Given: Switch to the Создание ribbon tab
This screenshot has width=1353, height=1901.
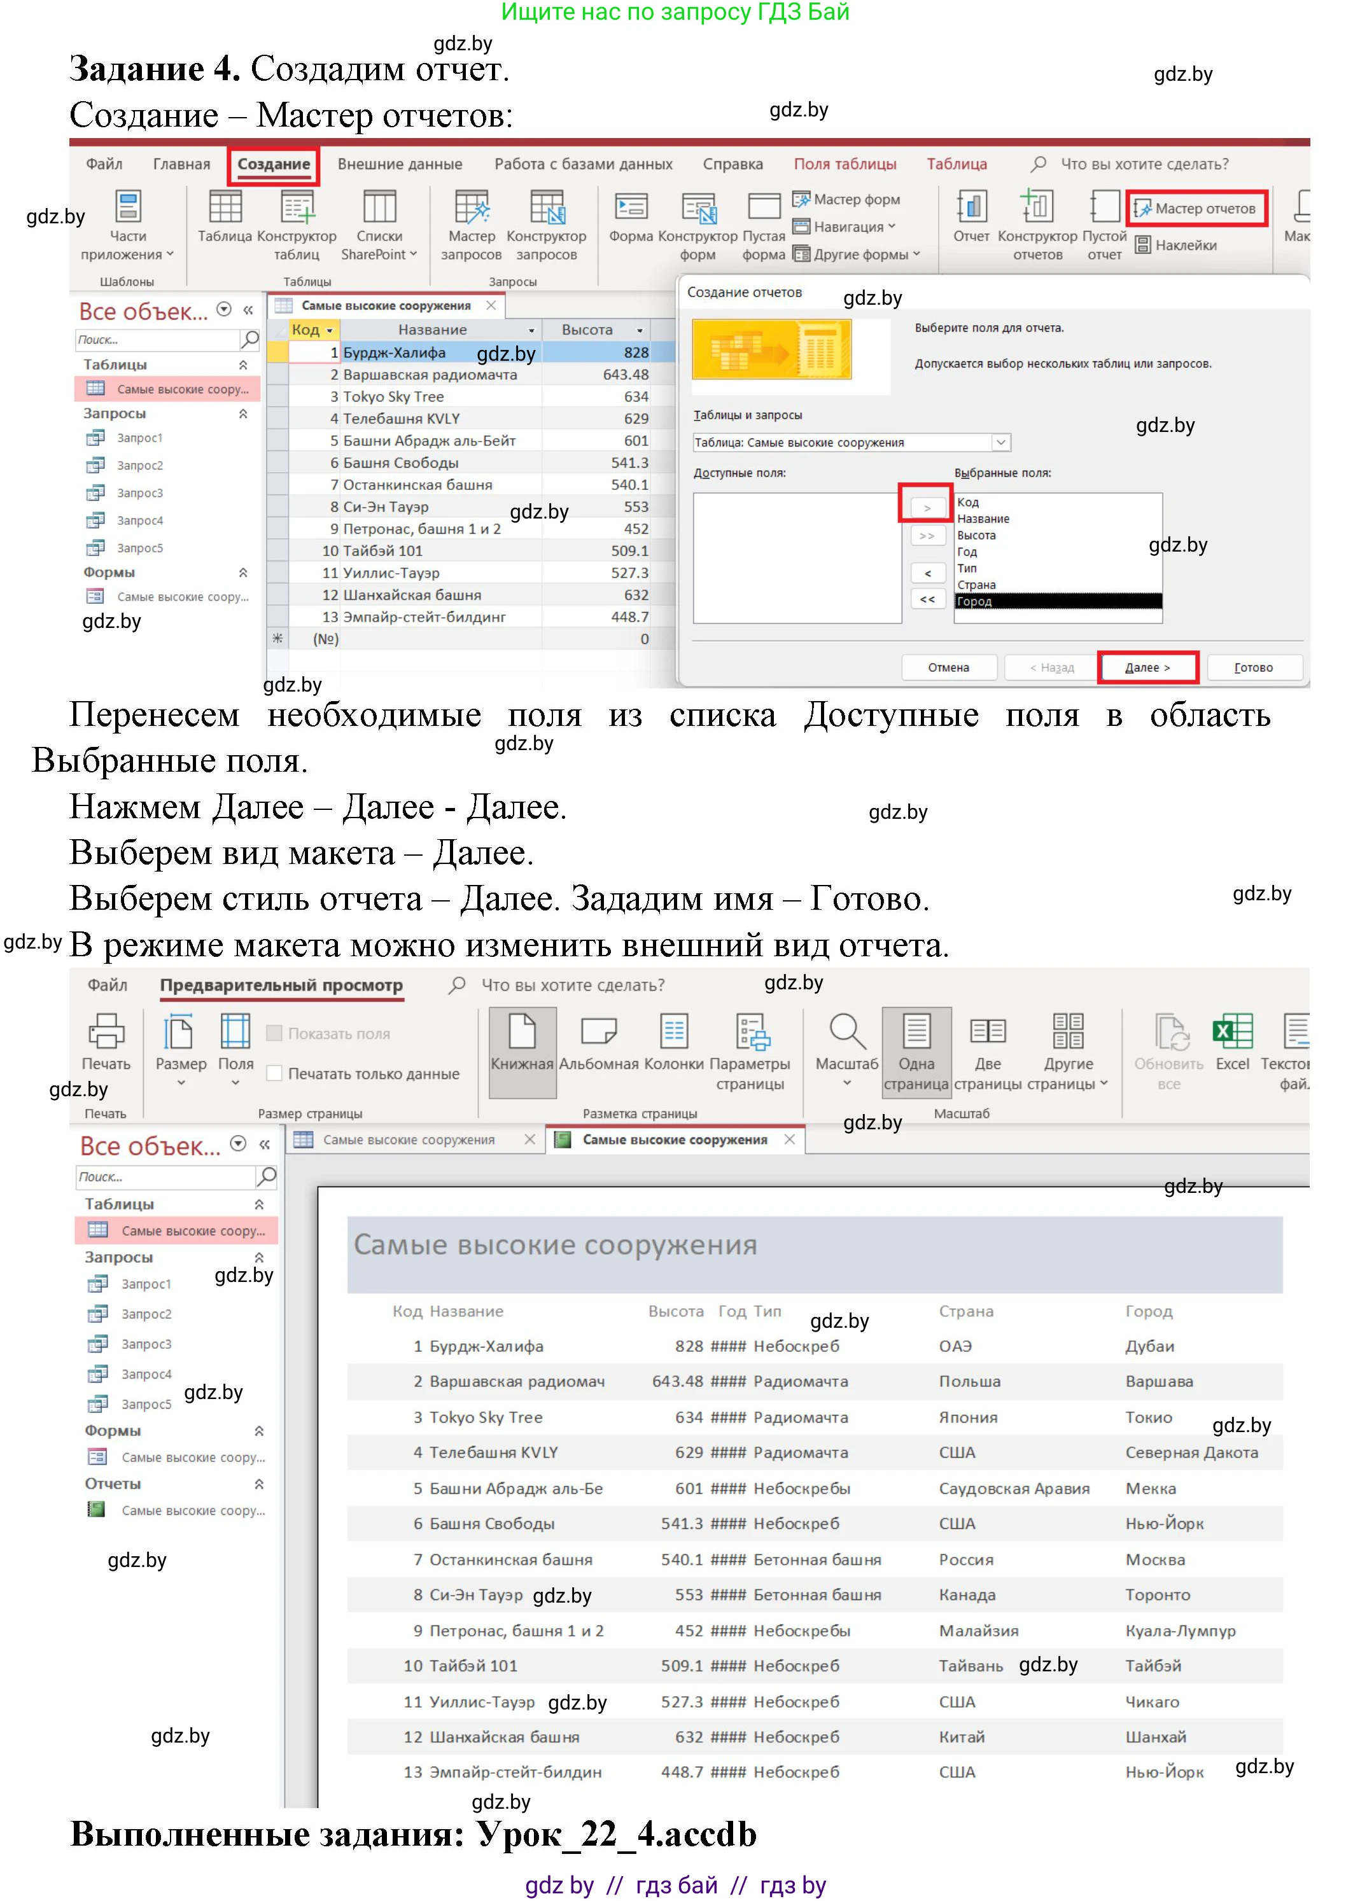Looking at the screenshot, I should (x=274, y=165).
